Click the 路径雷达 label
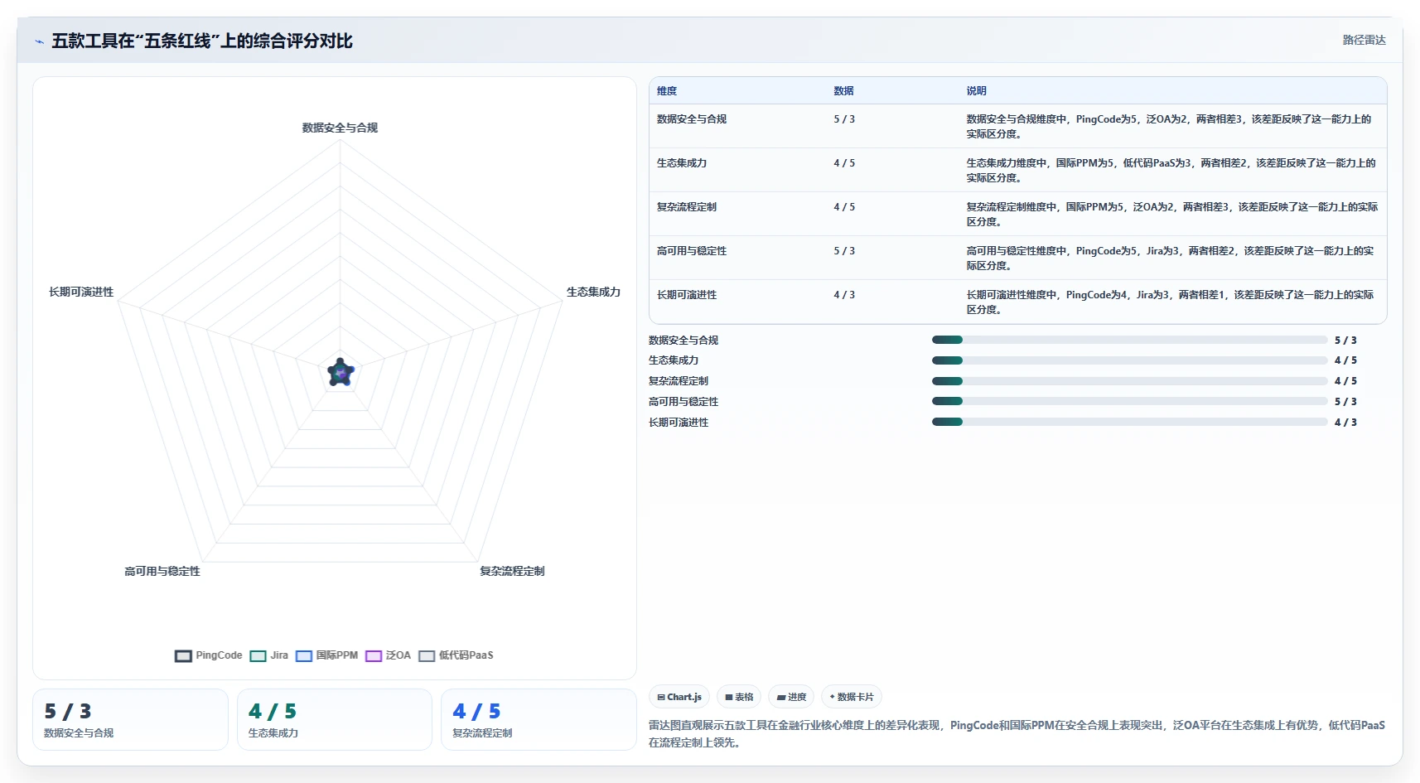This screenshot has width=1420, height=783. [x=1364, y=40]
